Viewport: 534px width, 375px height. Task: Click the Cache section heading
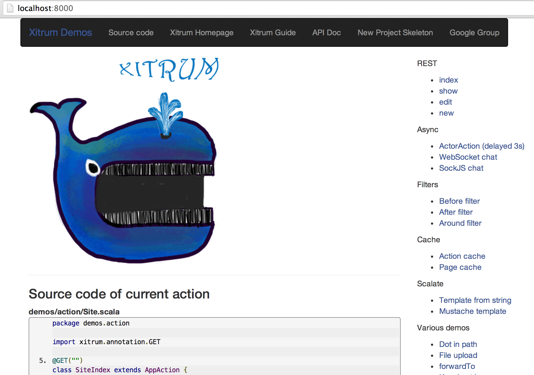(x=428, y=240)
